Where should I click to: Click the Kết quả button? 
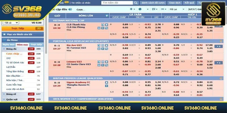(x=189, y=3)
